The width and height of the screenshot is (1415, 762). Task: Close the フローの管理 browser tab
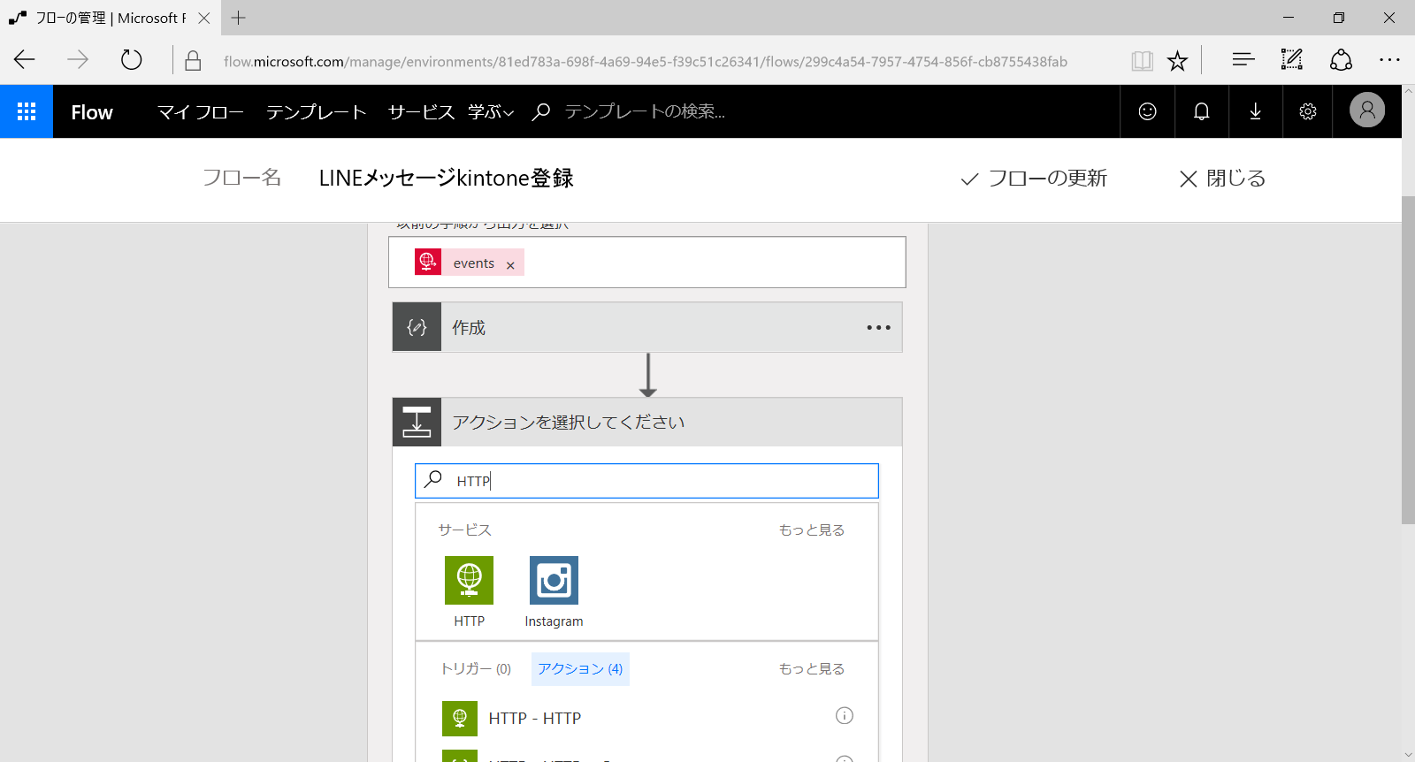pyautogui.click(x=204, y=18)
